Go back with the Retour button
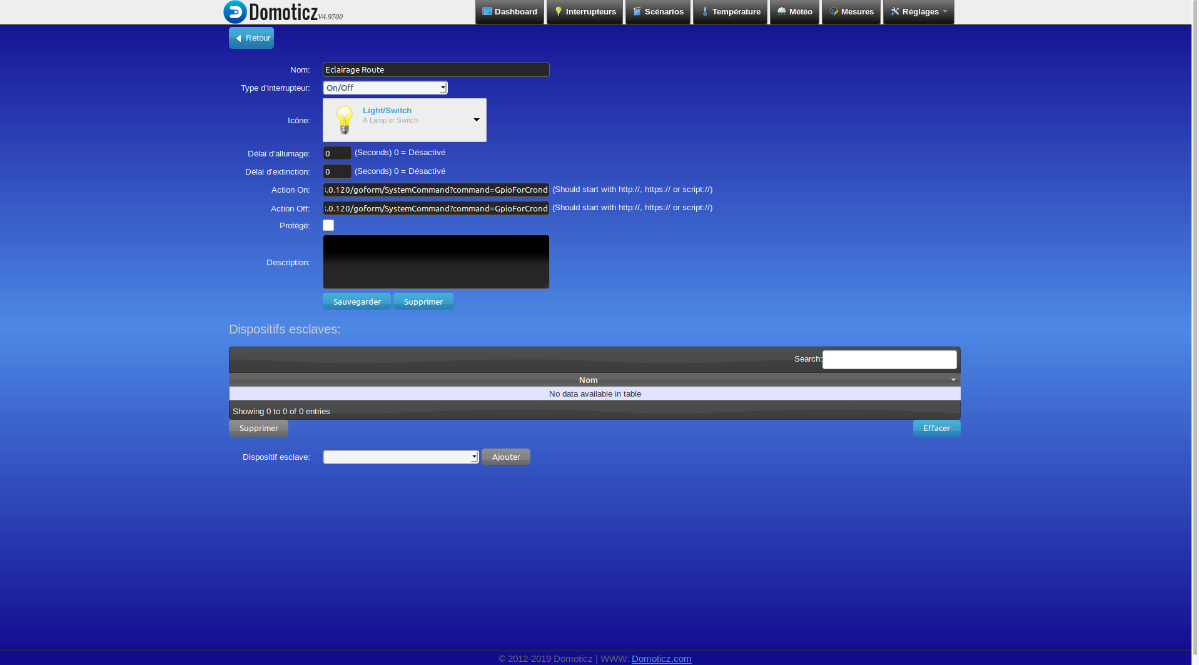 point(251,38)
